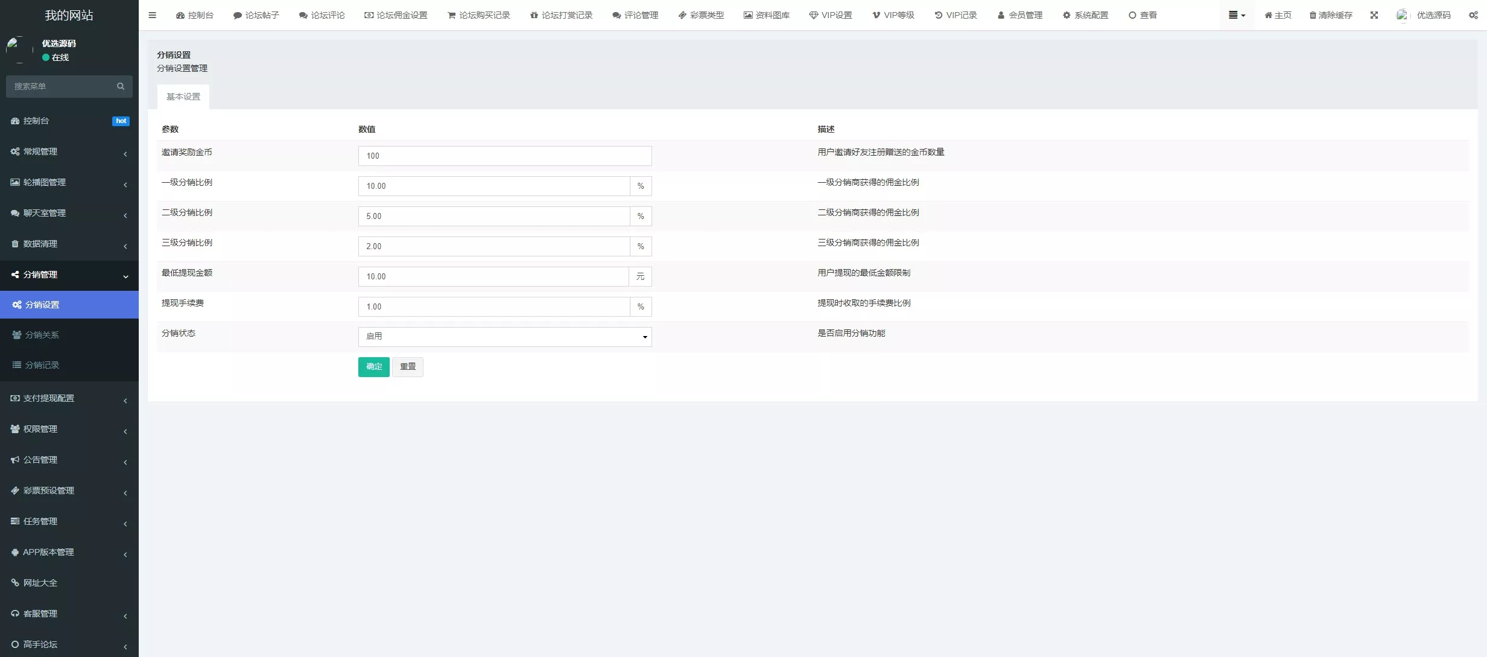Collapse the 分销管理 sidebar section
This screenshot has height=657, width=1487.
[69, 275]
